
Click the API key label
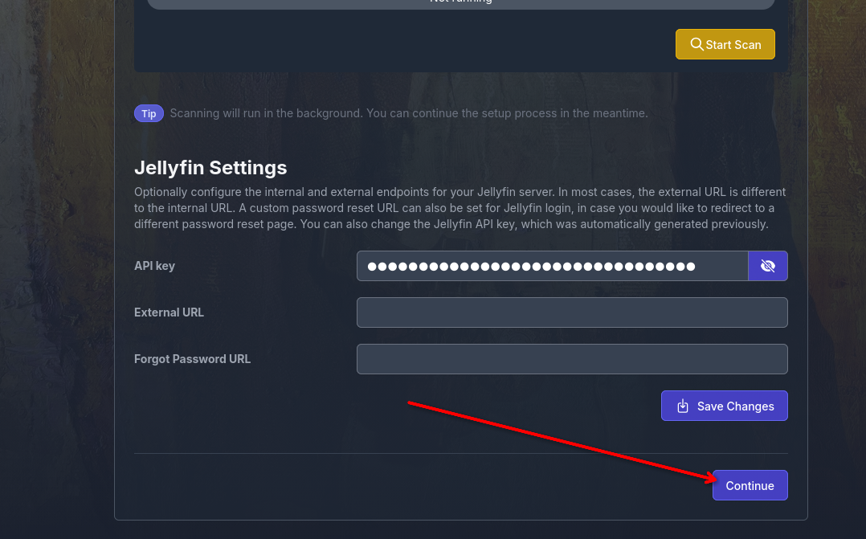pyautogui.click(x=154, y=266)
